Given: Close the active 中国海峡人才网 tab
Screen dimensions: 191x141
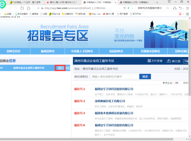Looking at the screenshot, I should pos(115,2).
